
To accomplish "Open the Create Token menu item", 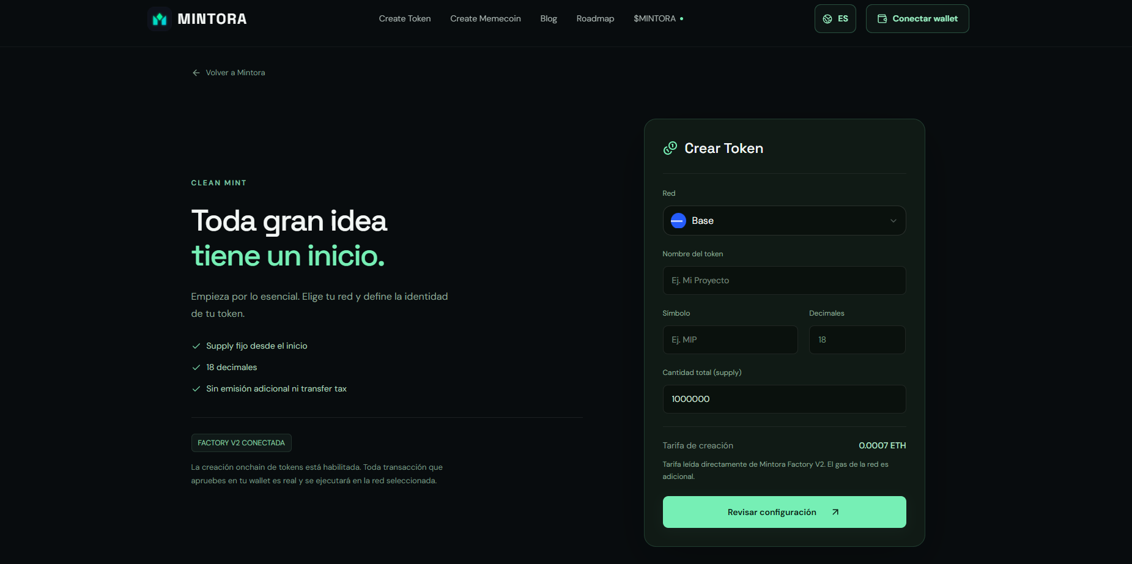I will pos(405,19).
